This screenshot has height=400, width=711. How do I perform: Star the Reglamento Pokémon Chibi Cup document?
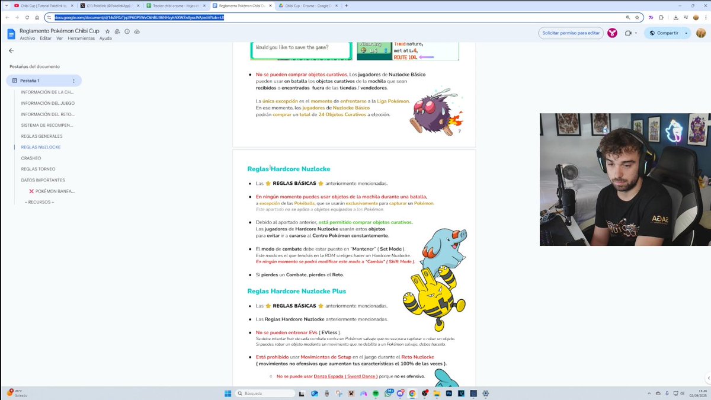pos(107,31)
